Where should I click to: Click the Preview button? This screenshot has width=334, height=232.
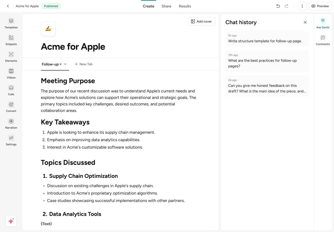point(320,6)
